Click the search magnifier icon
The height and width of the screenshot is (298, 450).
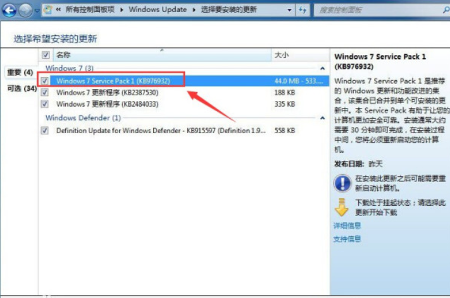(x=446, y=10)
